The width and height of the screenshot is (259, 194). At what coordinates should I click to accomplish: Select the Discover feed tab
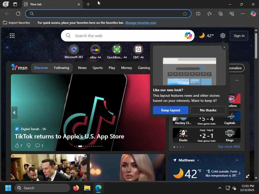coord(41,68)
